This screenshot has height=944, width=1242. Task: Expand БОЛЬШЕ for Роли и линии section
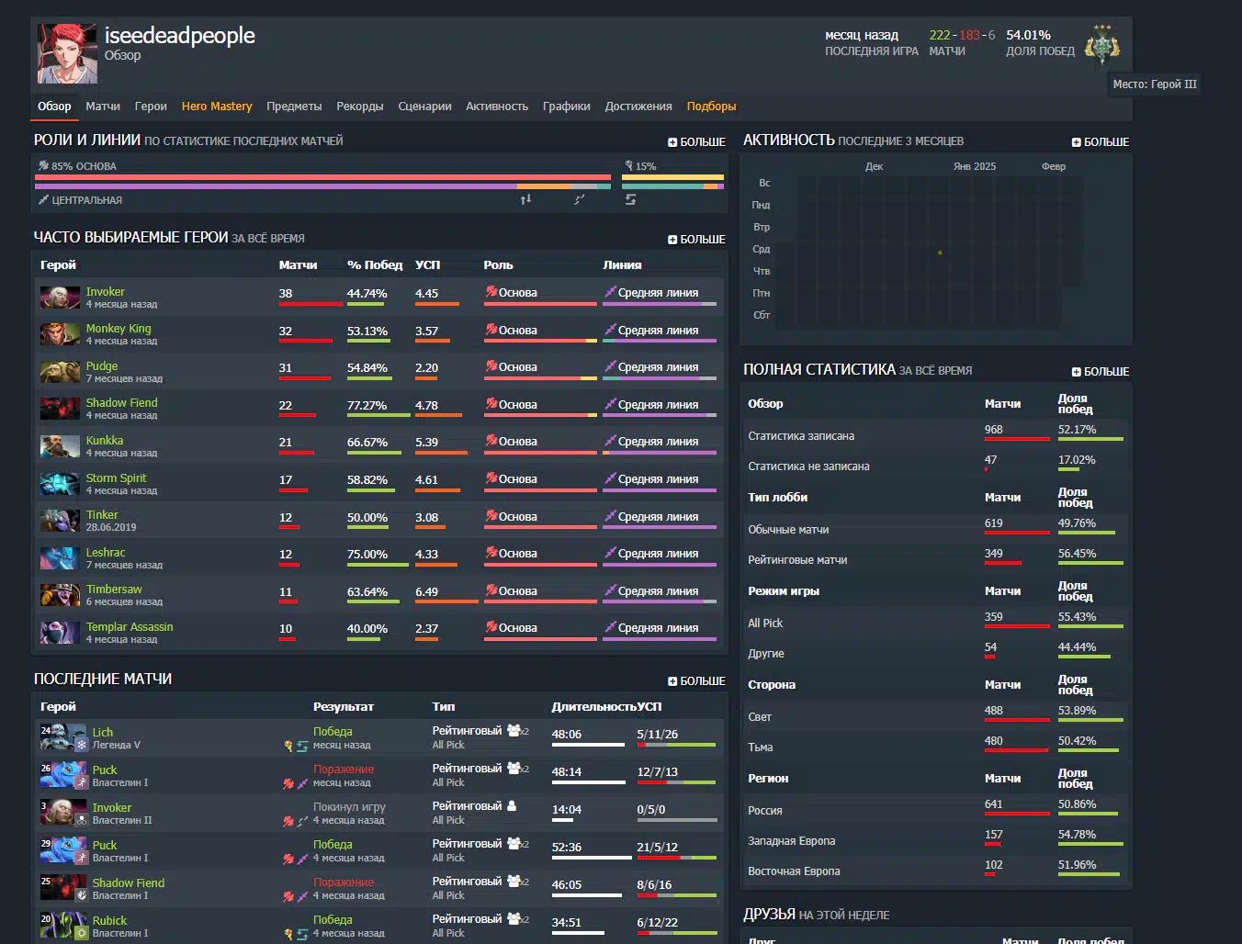click(696, 142)
